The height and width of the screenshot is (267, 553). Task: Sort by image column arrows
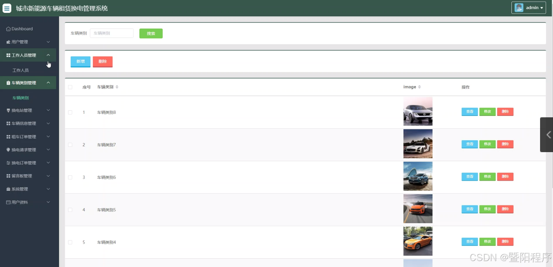pyautogui.click(x=419, y=87)
